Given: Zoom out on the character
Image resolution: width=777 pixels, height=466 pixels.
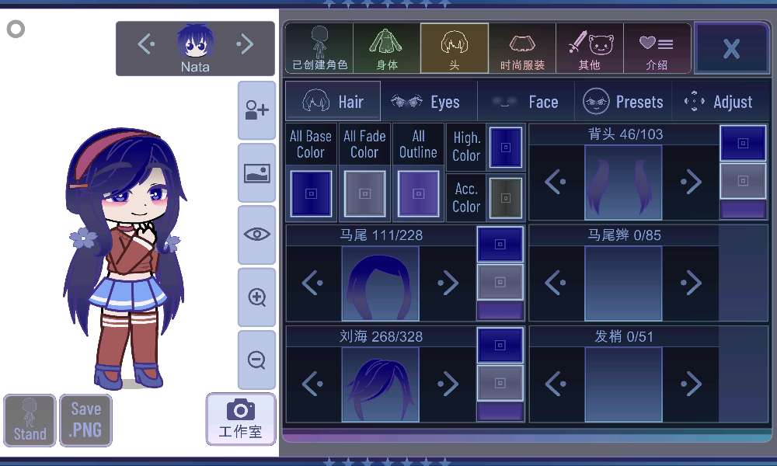Looking at the screenshot, I should tap(256, 360).
